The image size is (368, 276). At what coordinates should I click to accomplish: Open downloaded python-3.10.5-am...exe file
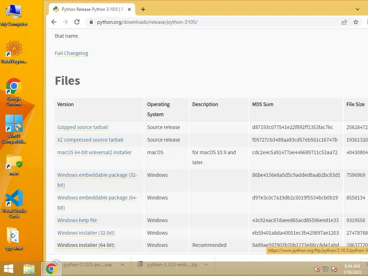coord(88,265)
